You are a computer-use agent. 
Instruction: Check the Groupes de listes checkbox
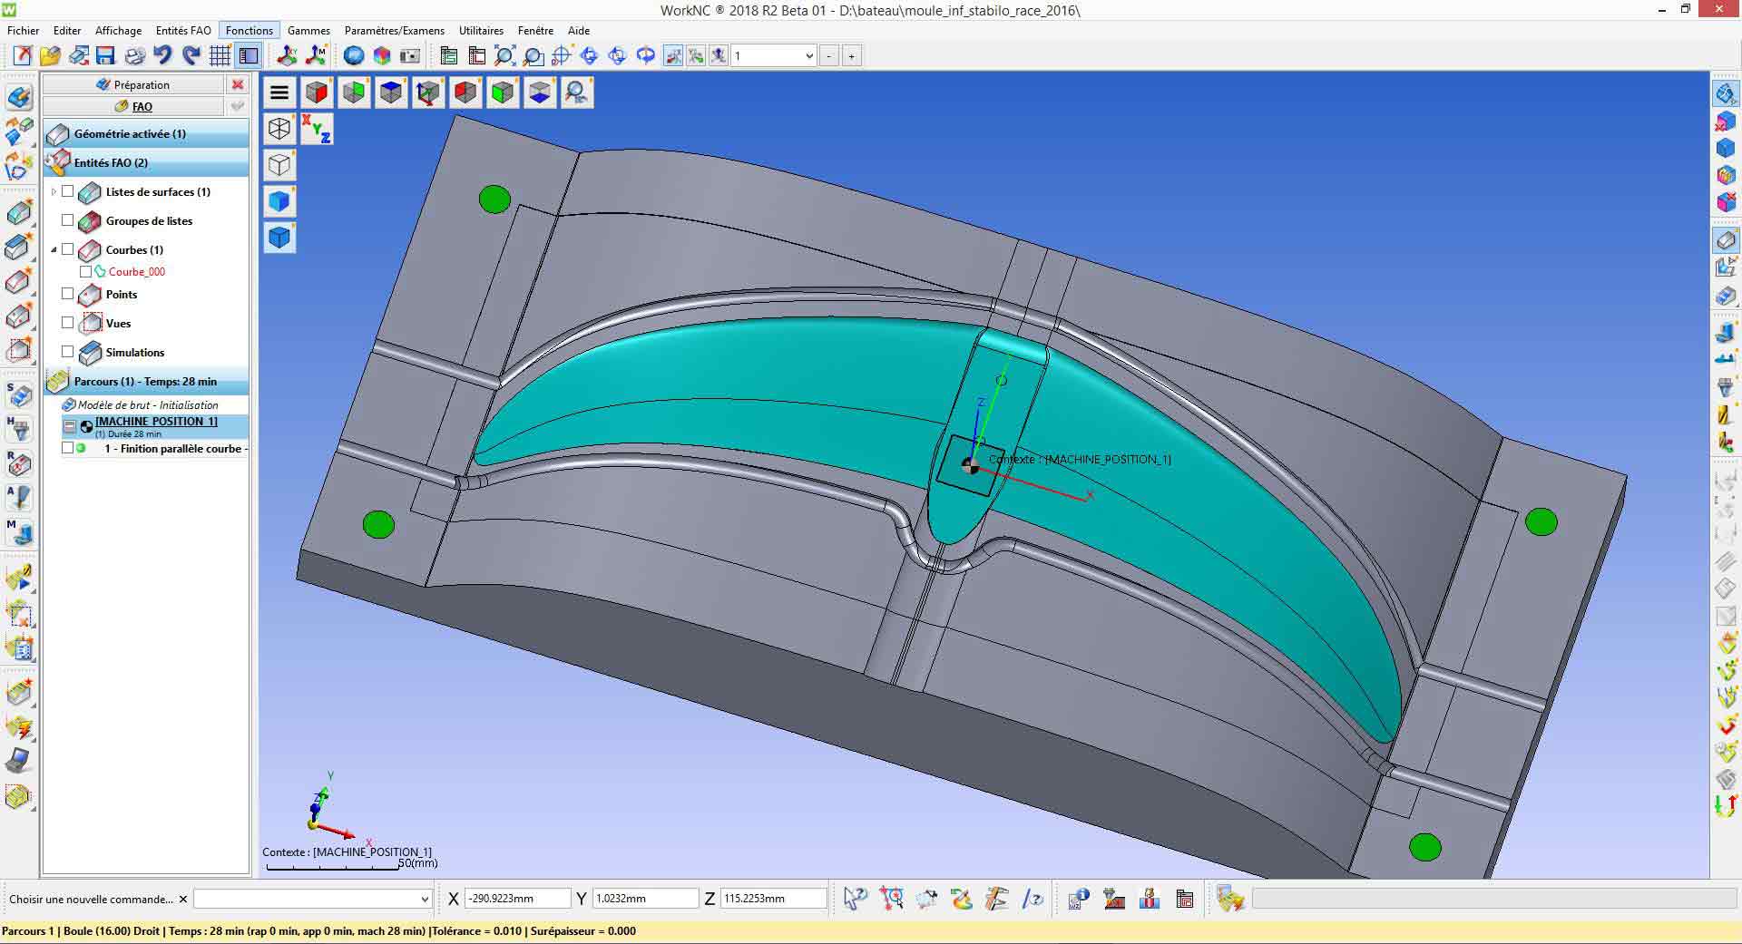tap(68, 220)
